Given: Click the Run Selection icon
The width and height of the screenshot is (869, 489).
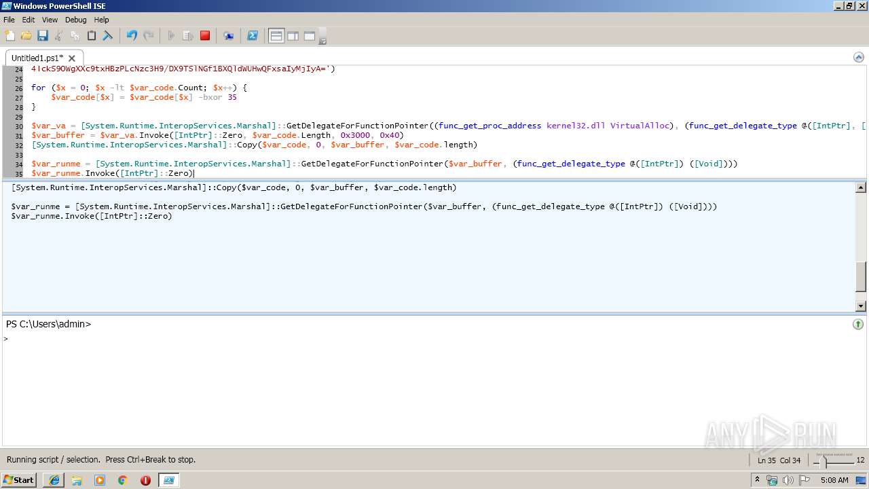Looking at the screenshot, I should pos(188,36).
